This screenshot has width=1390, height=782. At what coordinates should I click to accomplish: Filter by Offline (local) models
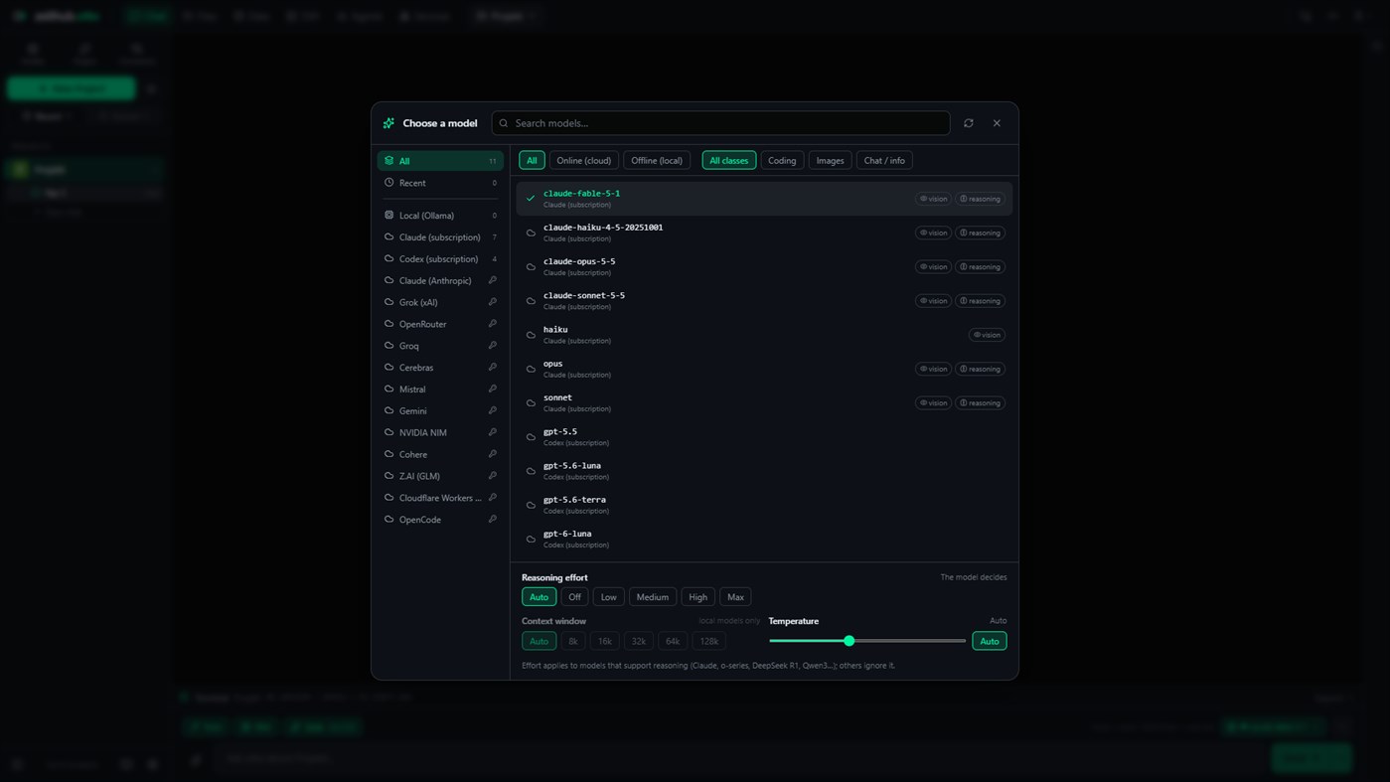point(657,160)
